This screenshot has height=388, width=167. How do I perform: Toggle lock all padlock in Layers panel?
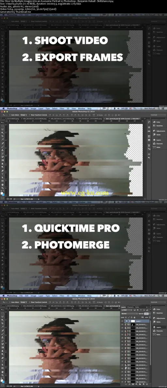point(134,317)
